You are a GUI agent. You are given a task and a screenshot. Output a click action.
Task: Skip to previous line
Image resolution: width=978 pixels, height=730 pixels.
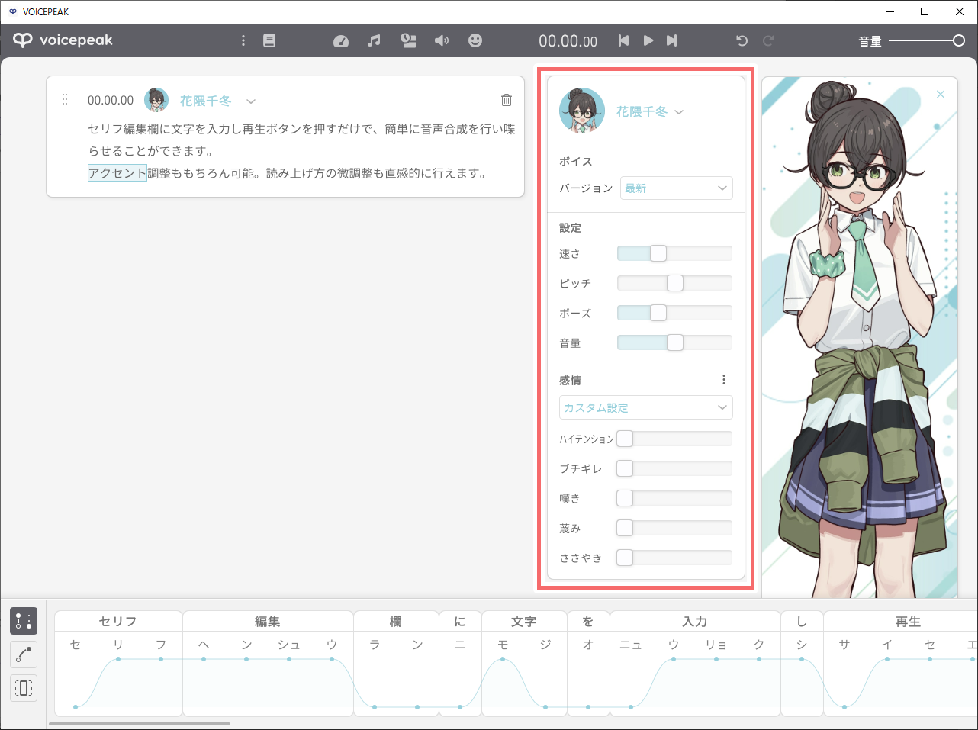(x=623, y=40)
